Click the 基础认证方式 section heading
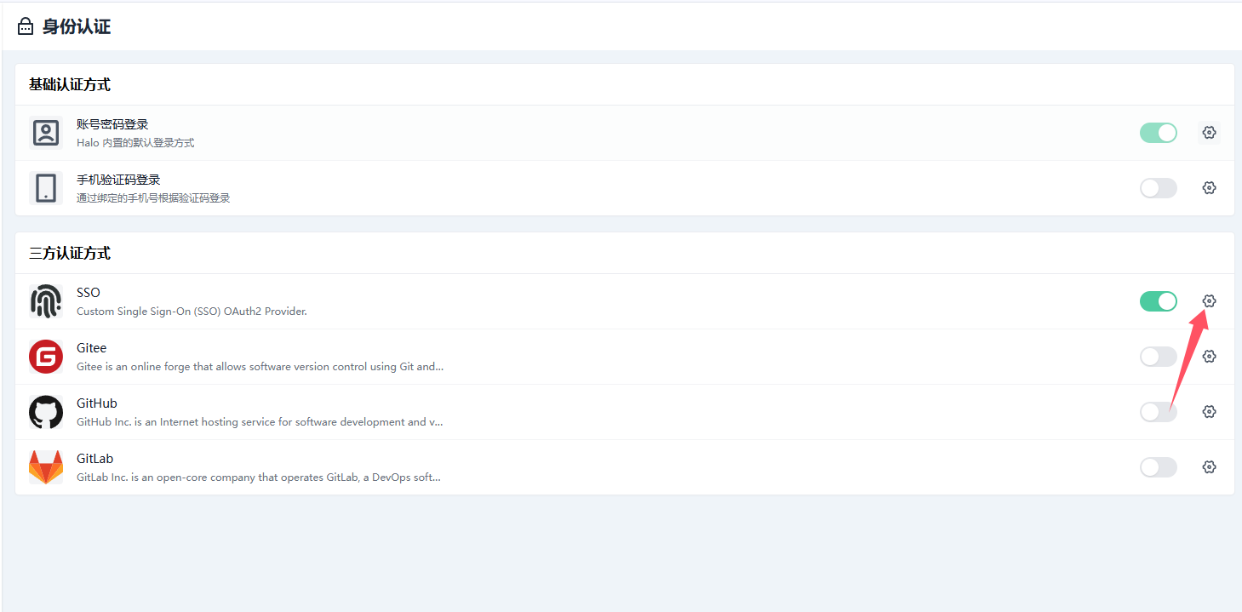This screenshot has height=612, width=1242. point(70,85)
